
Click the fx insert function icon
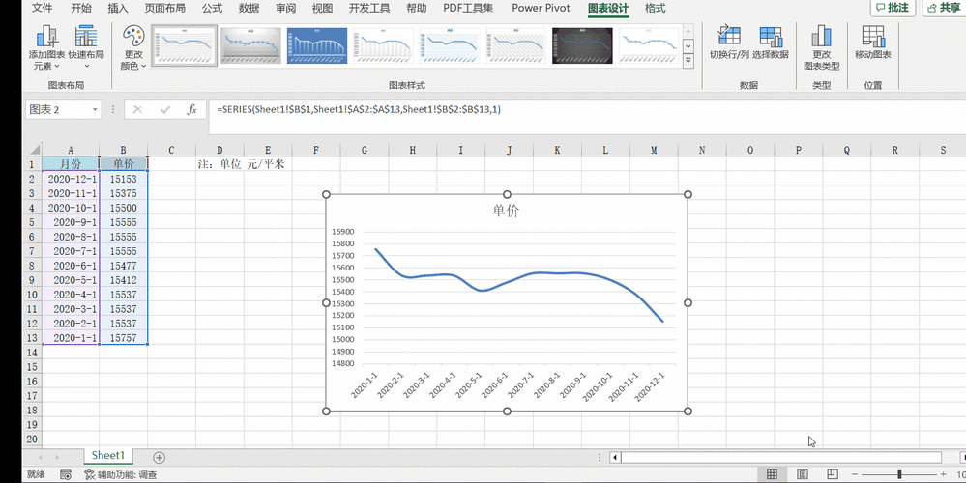pyautogui.click(x=191, y=110)
